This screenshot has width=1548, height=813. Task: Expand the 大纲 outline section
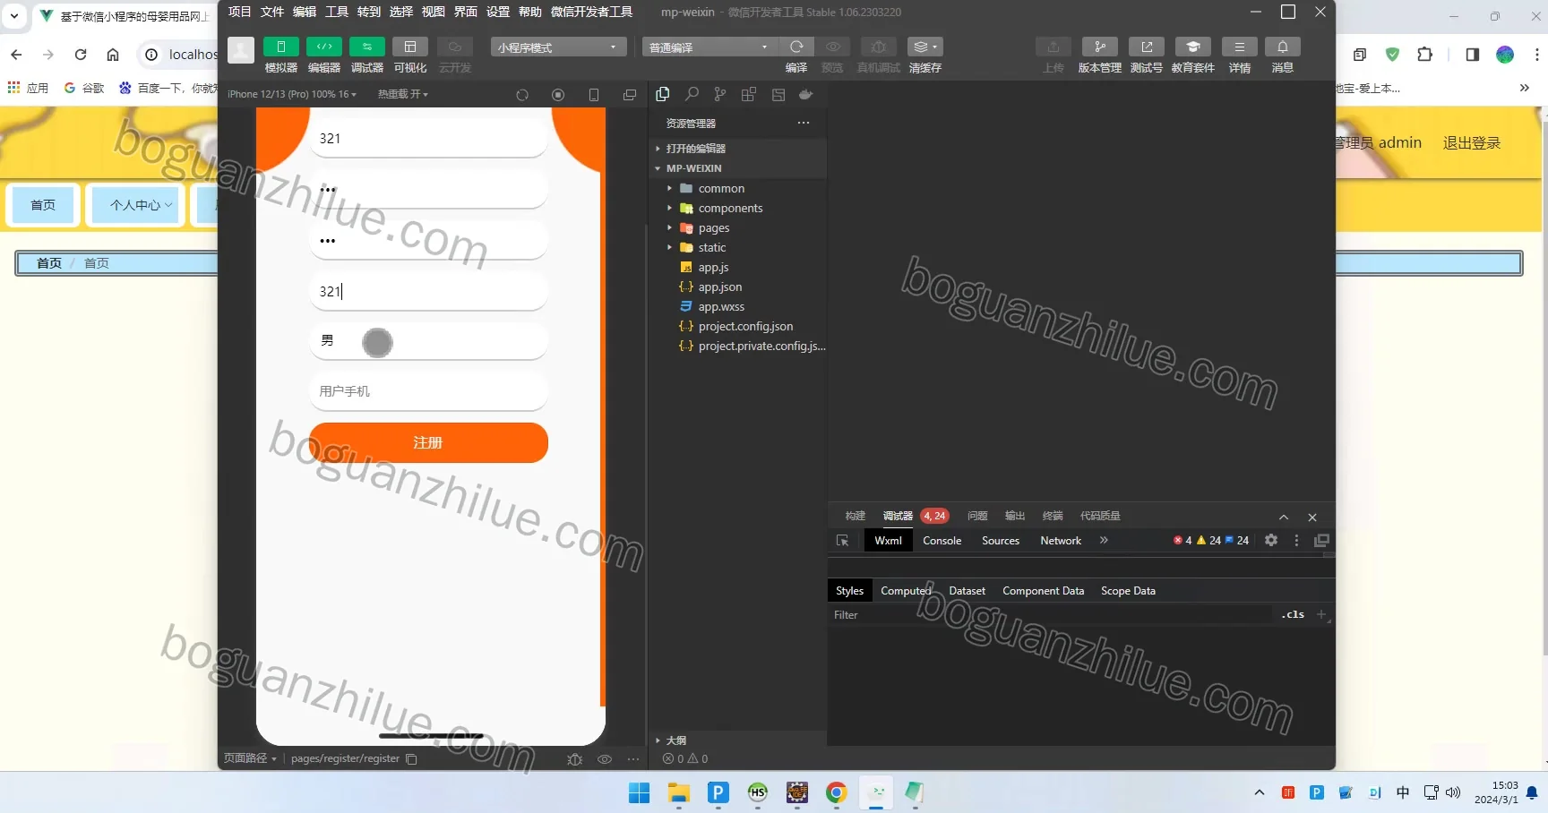tap(675, 740)
